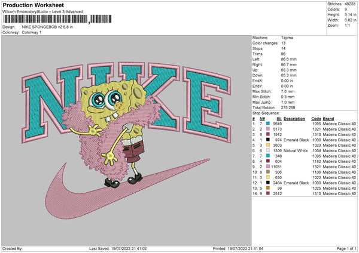Click the purple swatch beside stitch count 1512

[268, 134]
